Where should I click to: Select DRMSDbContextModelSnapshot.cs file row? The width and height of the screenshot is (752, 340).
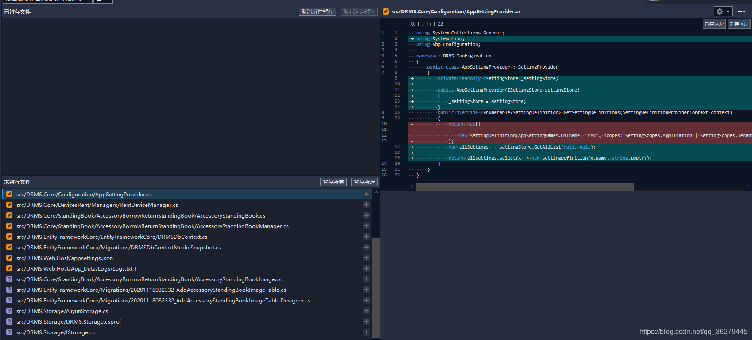[187, 247]
